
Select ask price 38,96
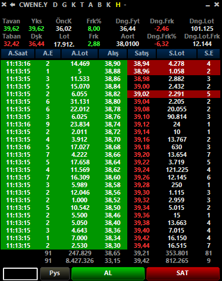(x=142, y=71)
